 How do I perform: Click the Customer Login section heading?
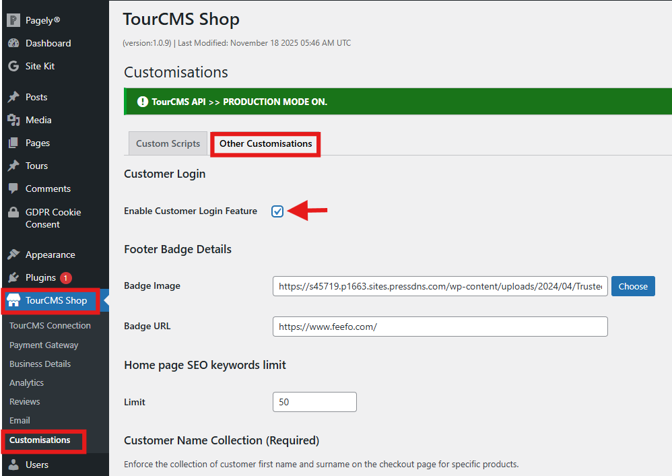pos(164,174)
